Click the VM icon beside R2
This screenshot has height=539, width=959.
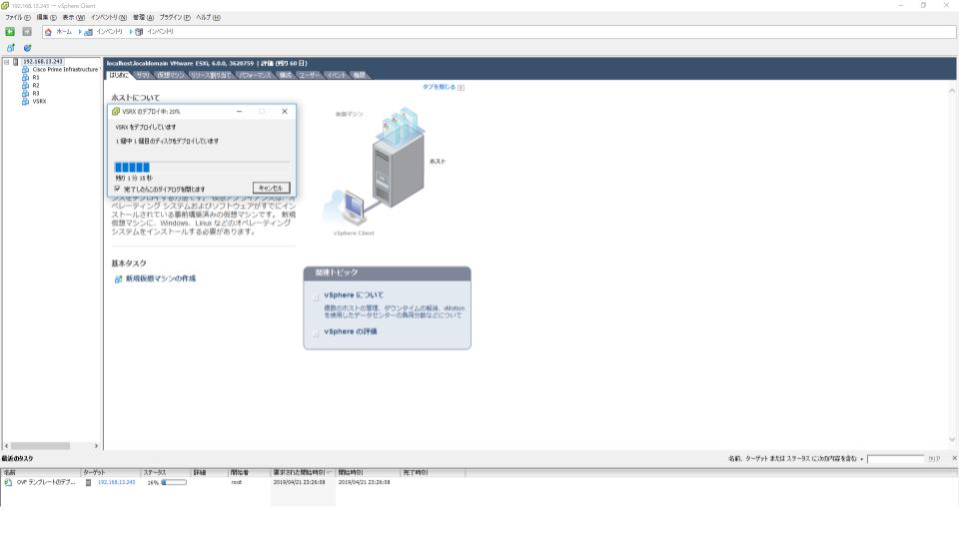(26, 86)
